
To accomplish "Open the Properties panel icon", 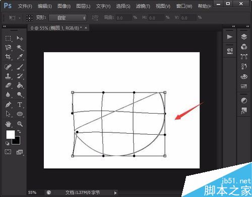I will click(x=230, y=51).
